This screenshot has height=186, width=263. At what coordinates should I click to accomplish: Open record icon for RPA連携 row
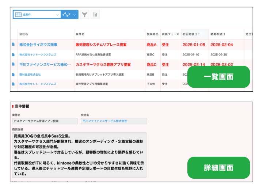tap(14, 54)
